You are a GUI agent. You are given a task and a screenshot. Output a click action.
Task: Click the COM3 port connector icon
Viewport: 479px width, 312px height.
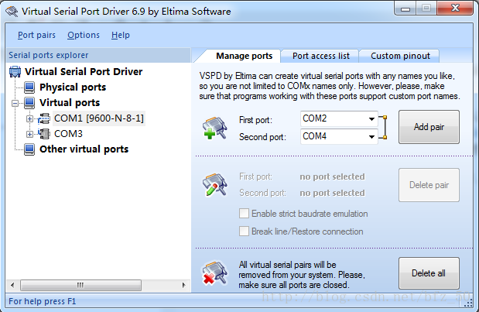[x=44, y=134]
